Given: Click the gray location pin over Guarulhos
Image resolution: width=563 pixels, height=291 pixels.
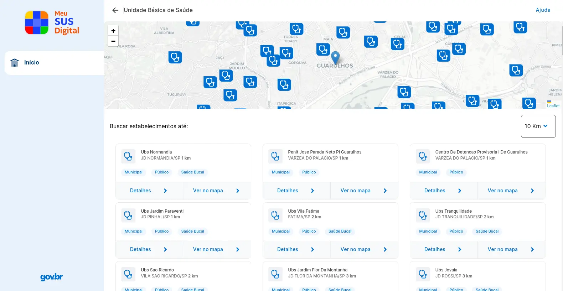Looking at the screenshot, I should tap(335, 58).
